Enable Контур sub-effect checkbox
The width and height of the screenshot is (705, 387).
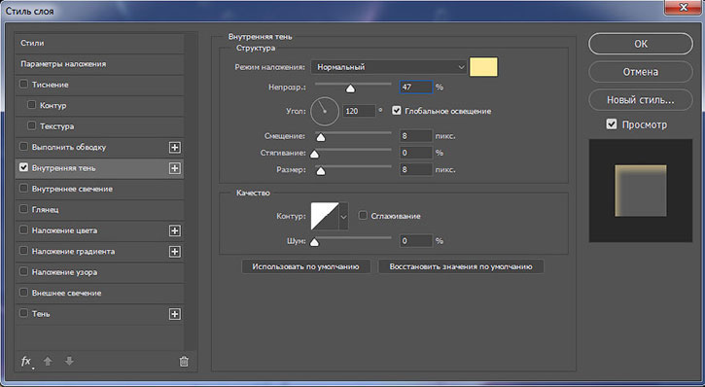[31, 105]
